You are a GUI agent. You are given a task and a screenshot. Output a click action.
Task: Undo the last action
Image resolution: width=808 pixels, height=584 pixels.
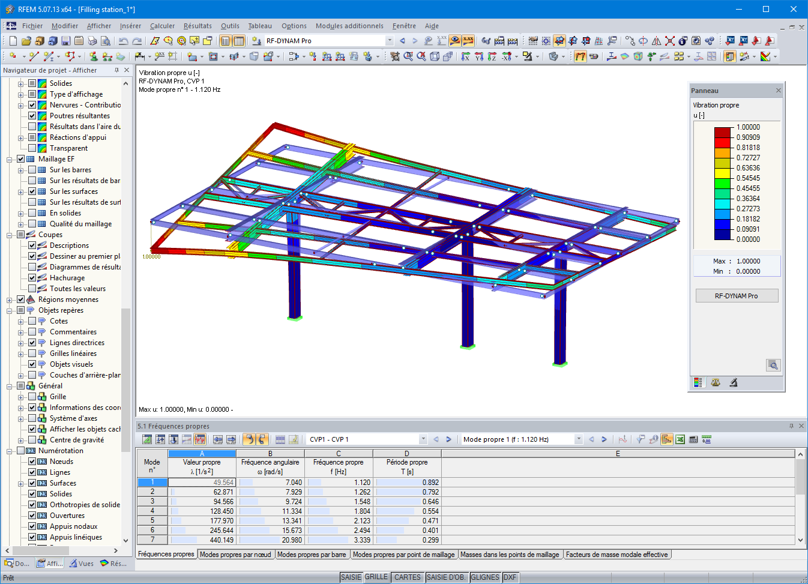[123, 41]
